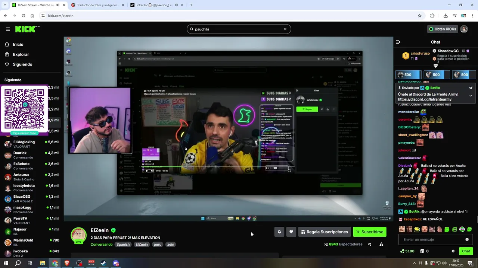Open a new browser tab
Viewport: 478px width, 268px height.
point(191,5)
